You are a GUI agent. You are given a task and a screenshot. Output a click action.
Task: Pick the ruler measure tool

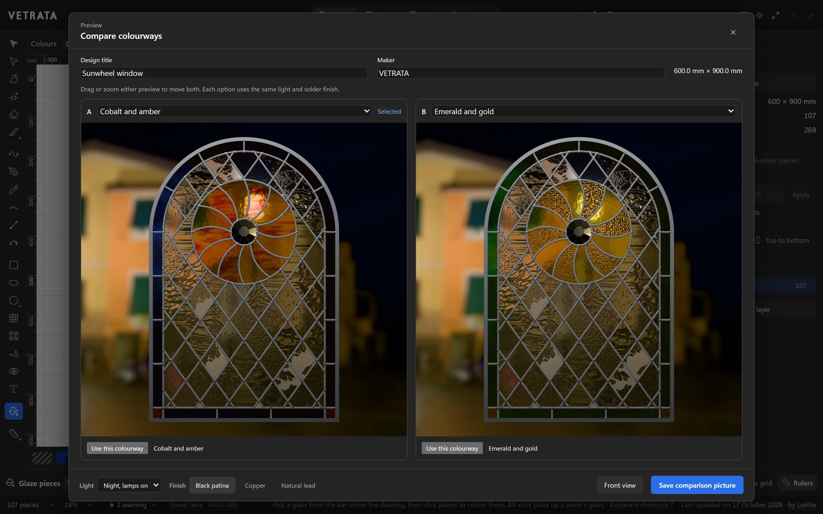(x=14, y=433)
